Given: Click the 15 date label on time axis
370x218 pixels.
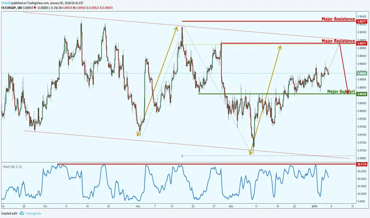Looking at the screenshot, I should 352,206.
